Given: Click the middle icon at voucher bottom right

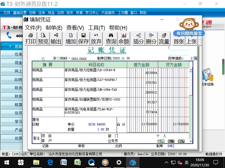Looking at the screenshot, I should click(x=171, y=141).
